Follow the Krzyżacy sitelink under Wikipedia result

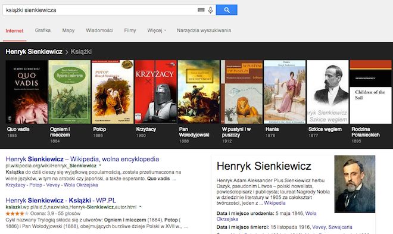pos(15,185)
